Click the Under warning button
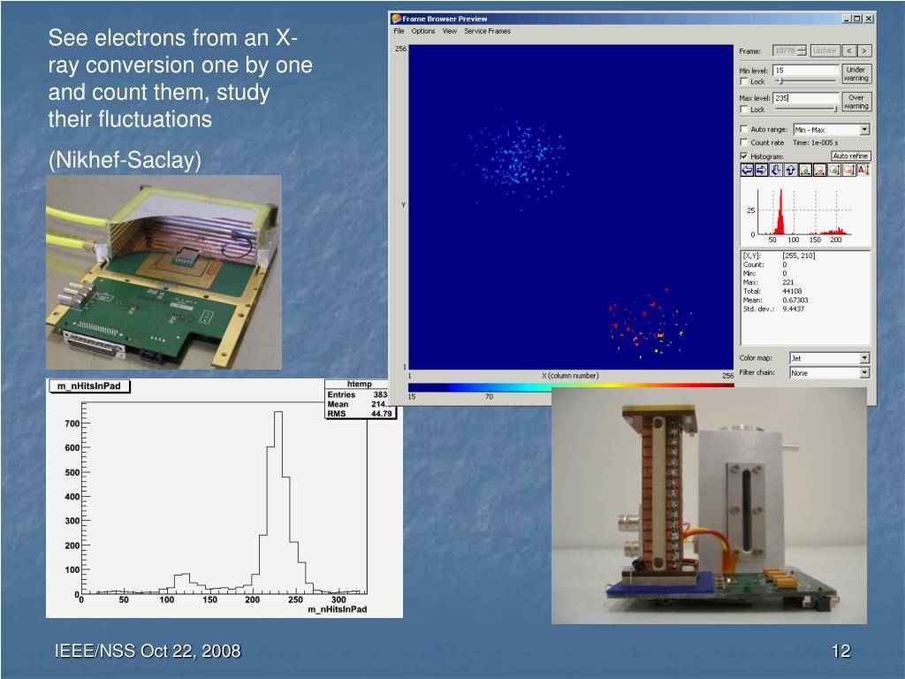This screenshot has height=679, width=905. [856, 74]
